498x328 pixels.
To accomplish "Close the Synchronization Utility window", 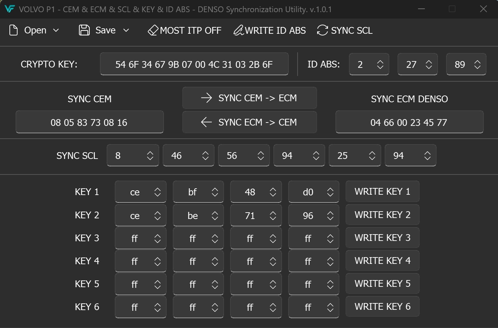I will (x=483, y=9).
